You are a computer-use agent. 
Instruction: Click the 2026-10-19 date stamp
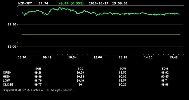[x=99, y=3]
